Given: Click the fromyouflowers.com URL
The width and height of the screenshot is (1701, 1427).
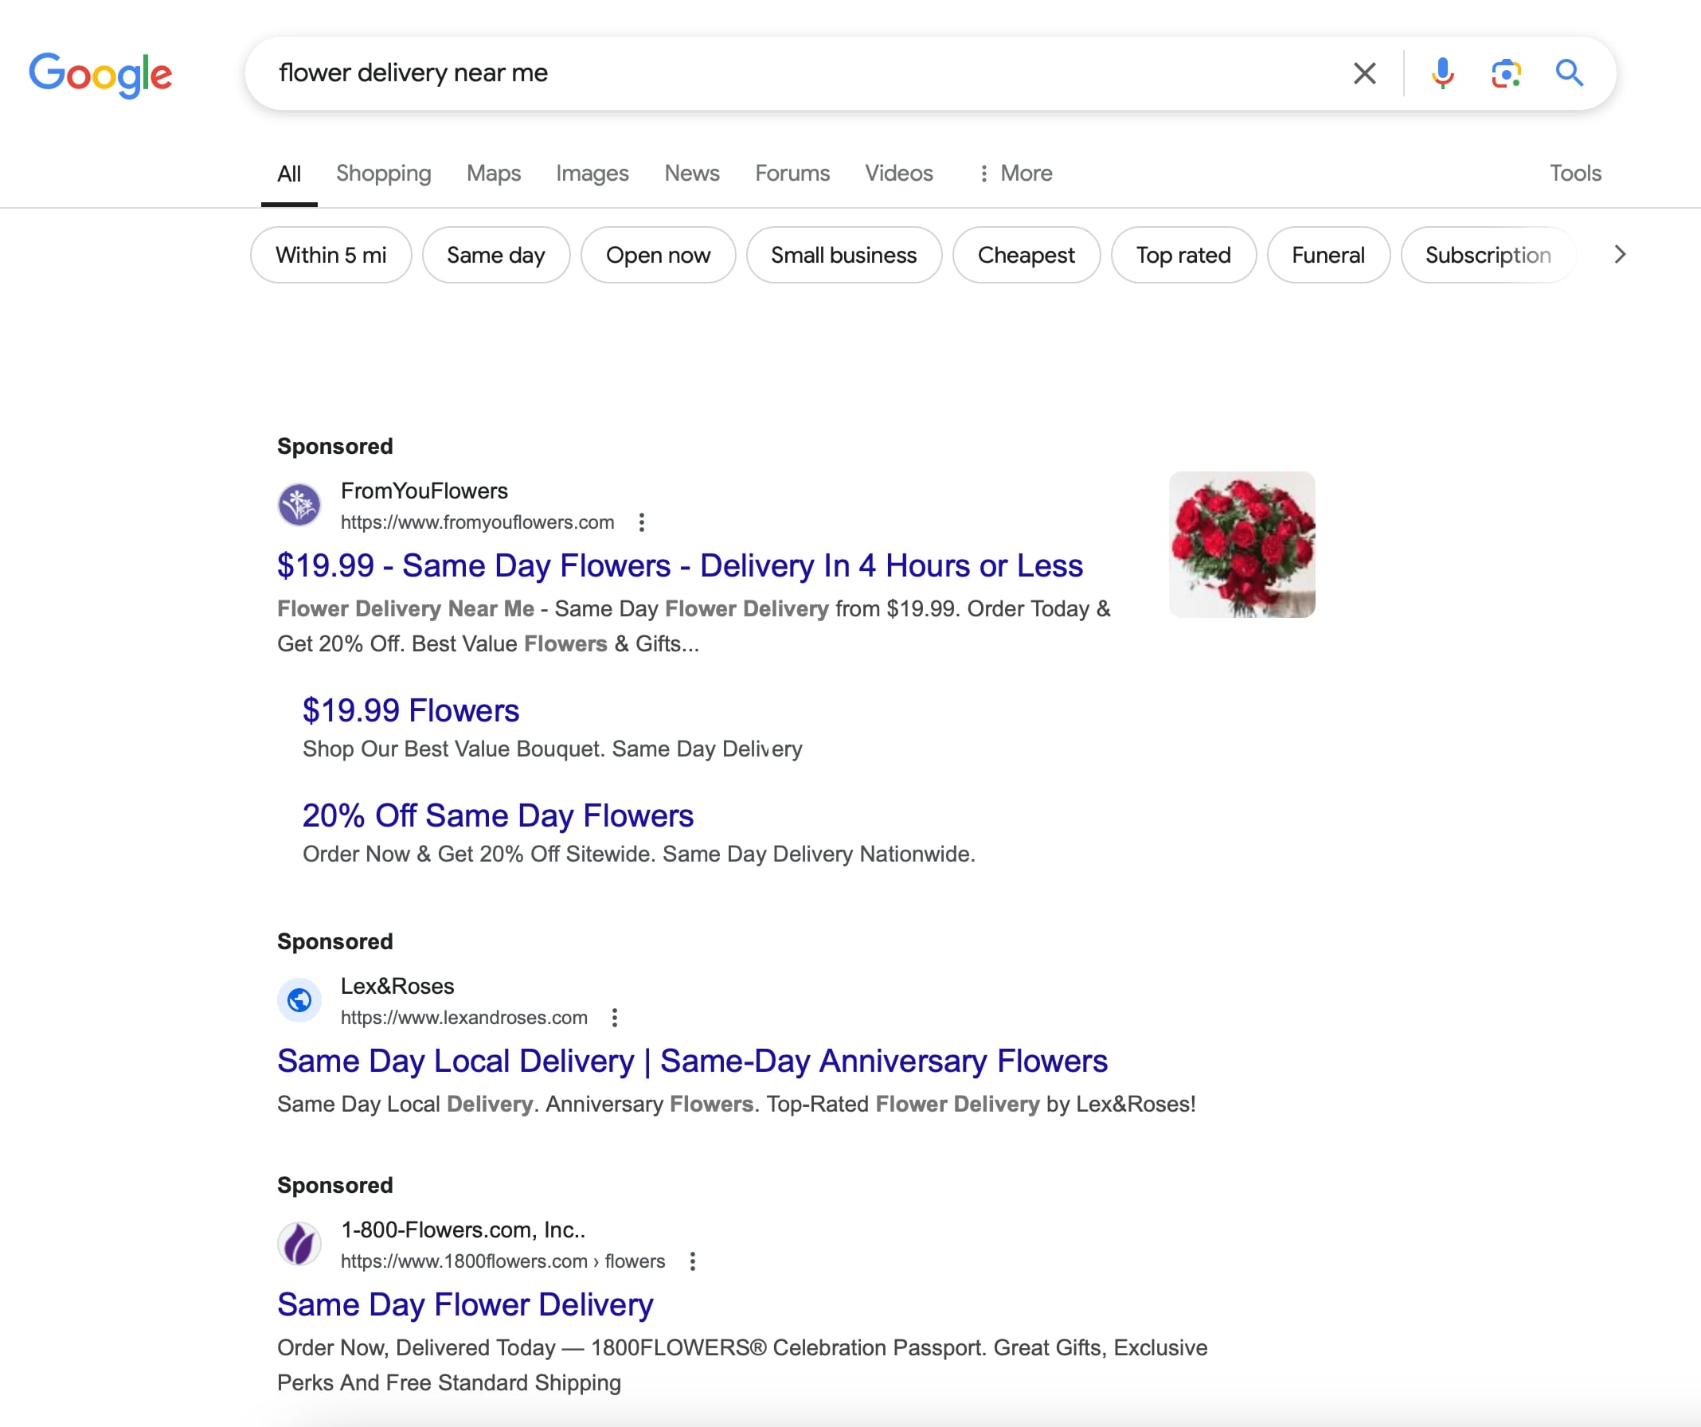Looking at the screenshot, I should click(477, 523).
